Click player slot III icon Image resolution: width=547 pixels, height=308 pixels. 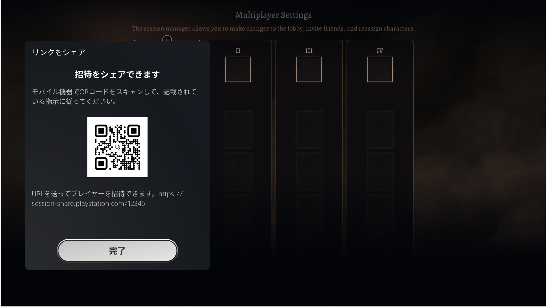[308, 69]
